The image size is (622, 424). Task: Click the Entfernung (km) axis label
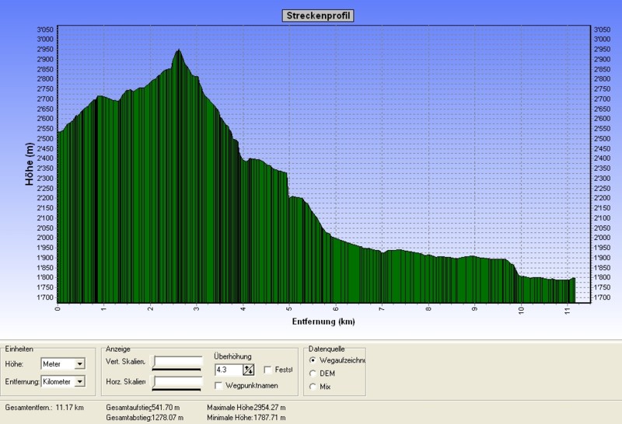click(323, 321)
